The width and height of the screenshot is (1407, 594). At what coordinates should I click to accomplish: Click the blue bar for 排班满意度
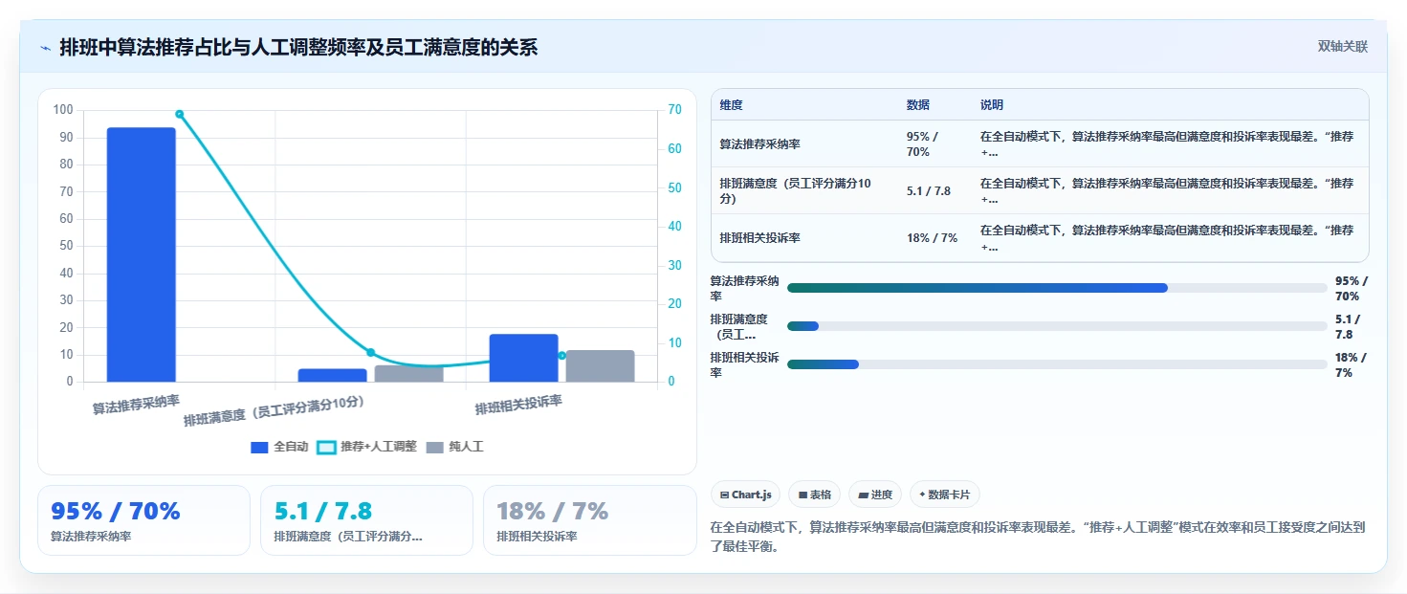pyautogui.click(x=332, y=375)
